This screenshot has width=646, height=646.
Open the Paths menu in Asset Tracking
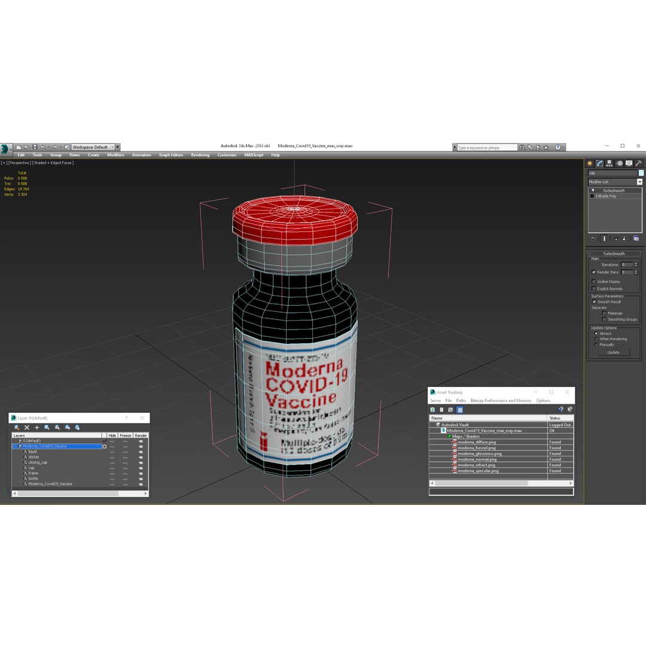[x=461, y=400]
